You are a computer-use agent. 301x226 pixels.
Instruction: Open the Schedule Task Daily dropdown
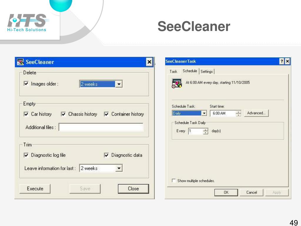click(204, 113)
